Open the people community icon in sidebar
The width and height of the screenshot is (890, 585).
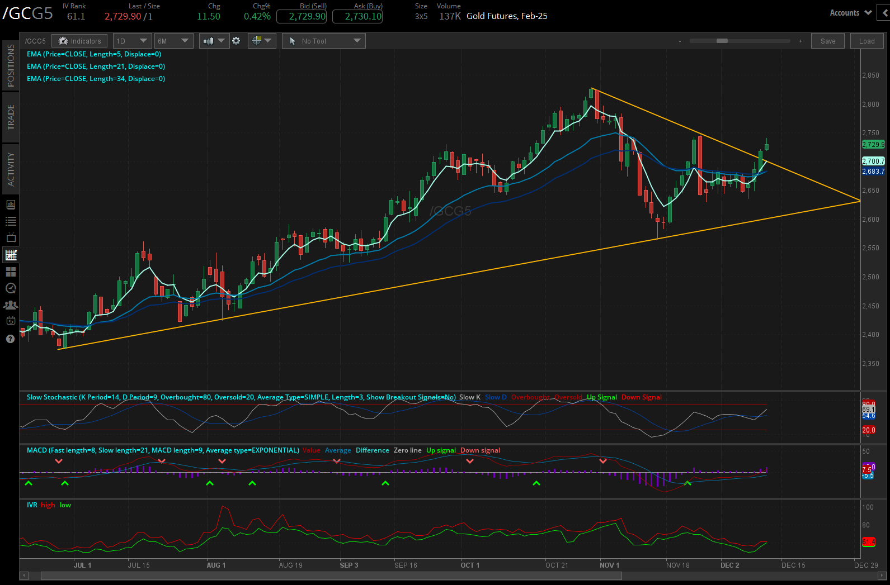coord(11,305)
